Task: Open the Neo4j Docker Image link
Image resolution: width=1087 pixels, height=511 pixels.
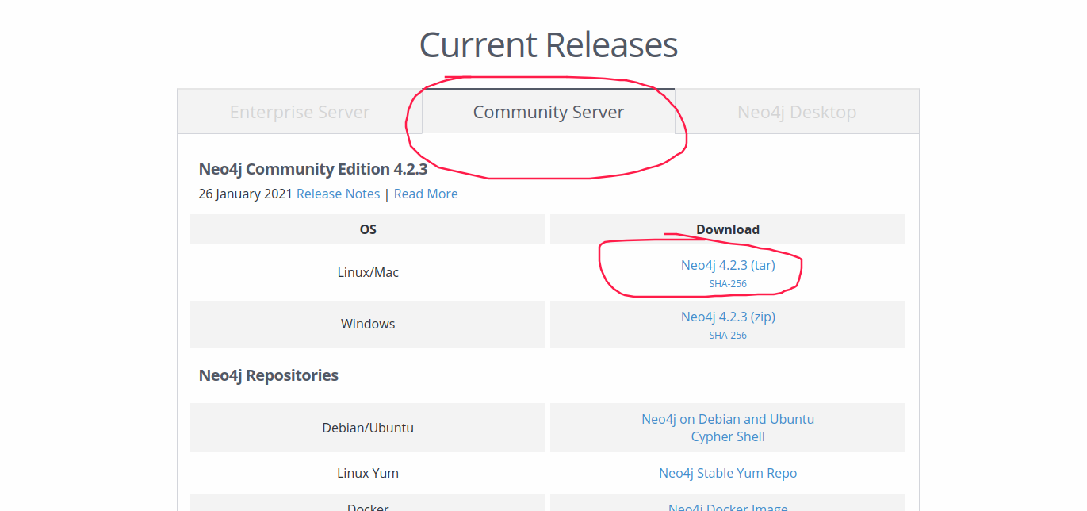Action: pos(727,507)
